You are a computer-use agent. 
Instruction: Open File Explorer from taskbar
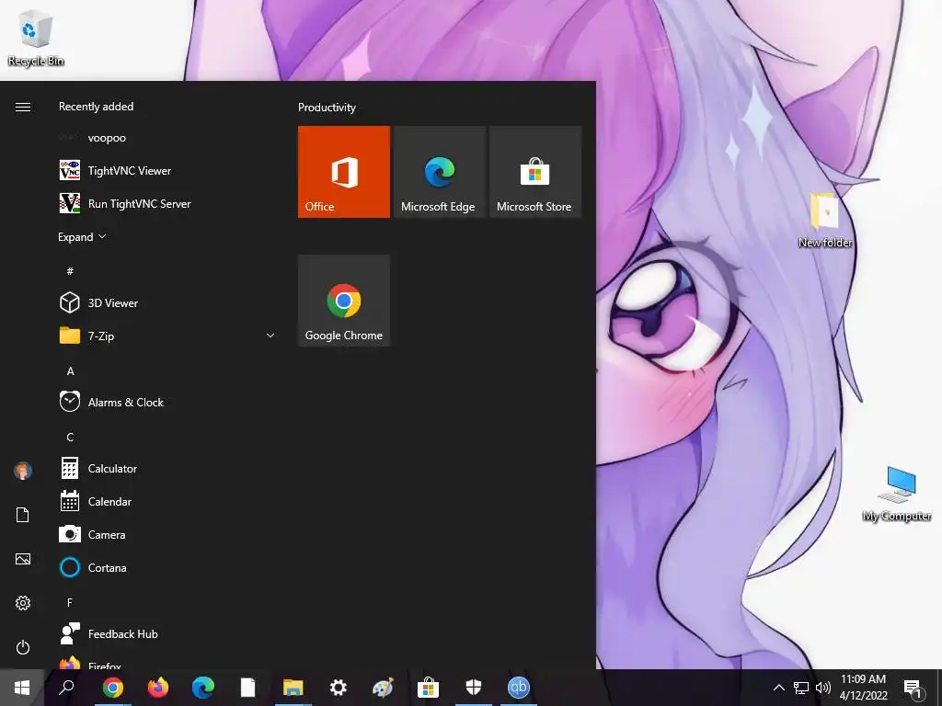pos(293,688)
